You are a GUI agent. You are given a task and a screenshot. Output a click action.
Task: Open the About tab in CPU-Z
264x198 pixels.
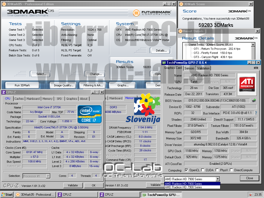click(x=84, y=99)
